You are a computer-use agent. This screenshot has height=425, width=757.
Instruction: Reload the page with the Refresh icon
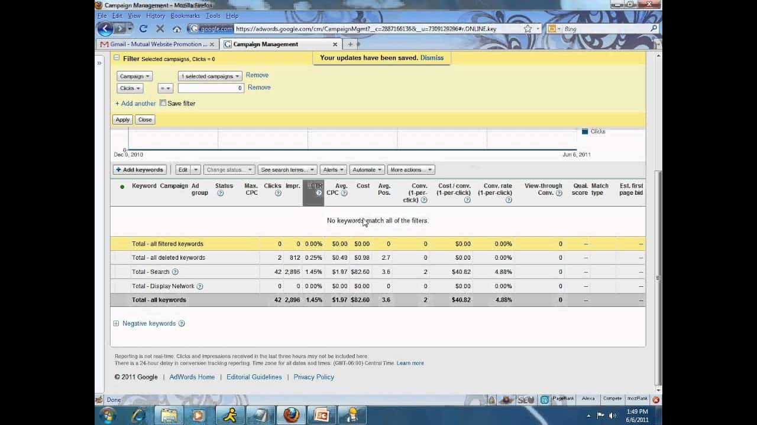coord(143,28)
